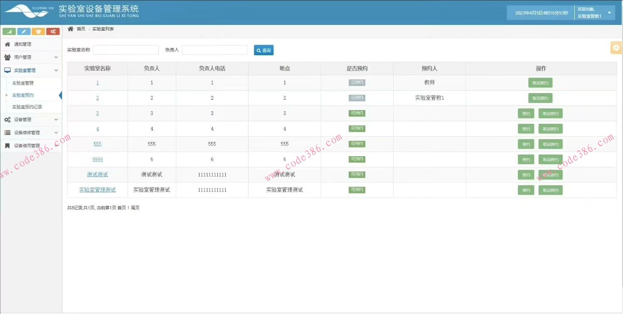The width and height of the screenshot is (623, 314).
Task: Click the users icon beside 用户管理
Action: (7, 57)
